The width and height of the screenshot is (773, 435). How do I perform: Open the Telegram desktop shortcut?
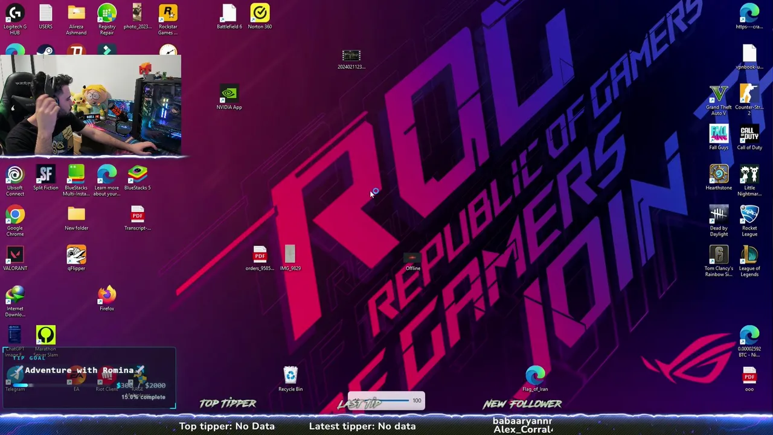pyautogui.click(x=15, y=379)
